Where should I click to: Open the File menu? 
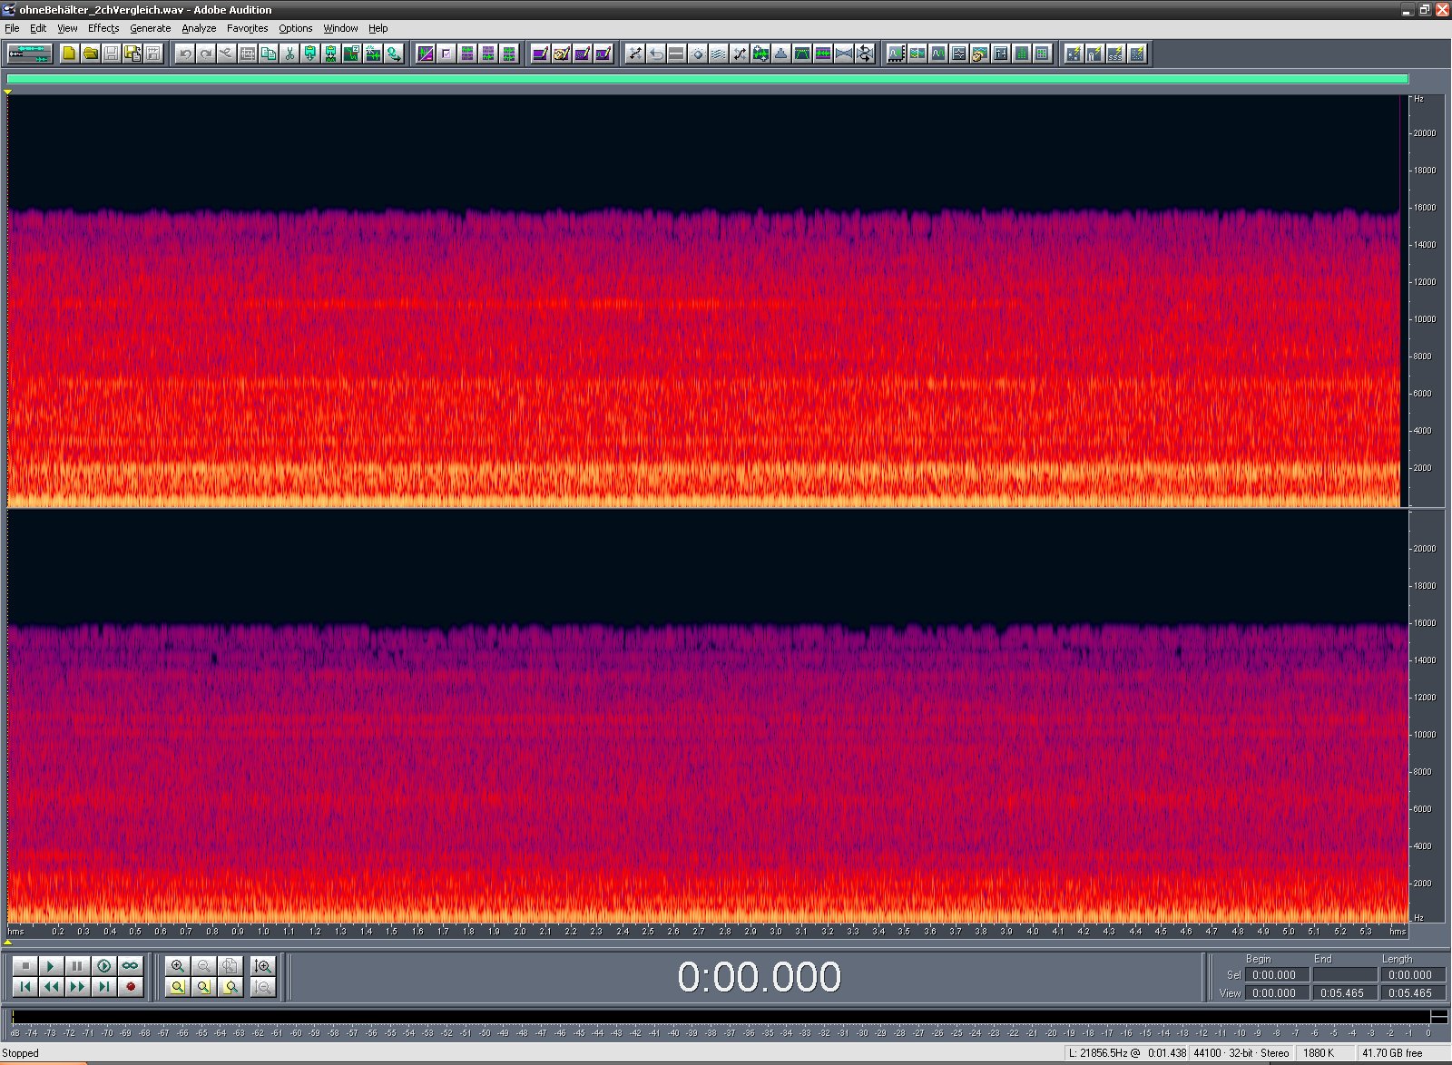point(12,28)
